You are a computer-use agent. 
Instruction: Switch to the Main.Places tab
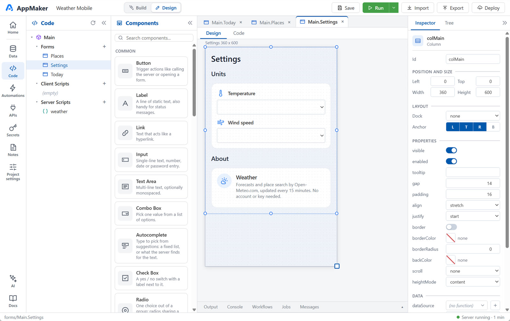click(x=272, y=22)
